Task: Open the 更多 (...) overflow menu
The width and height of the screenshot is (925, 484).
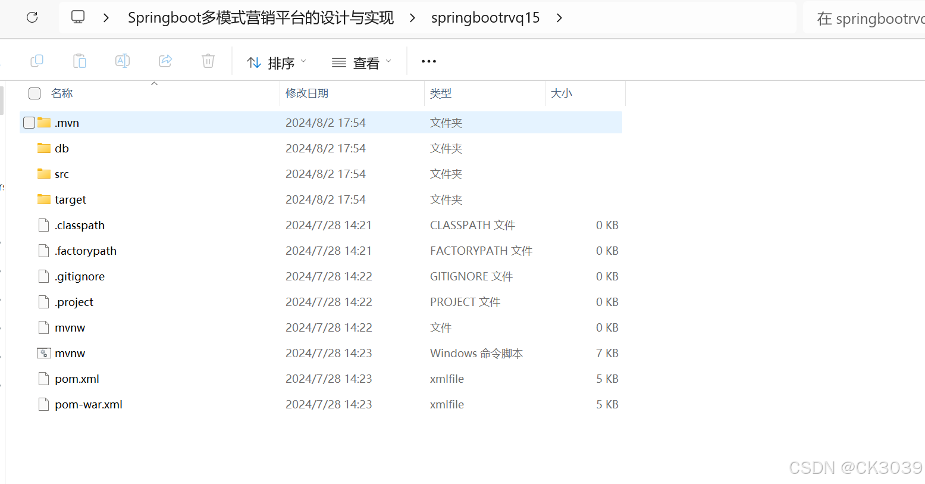Action: (x=428, y=61)
